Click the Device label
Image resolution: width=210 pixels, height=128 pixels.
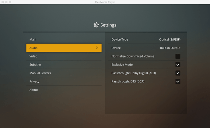pyautogui.click(x=116, y=48)
